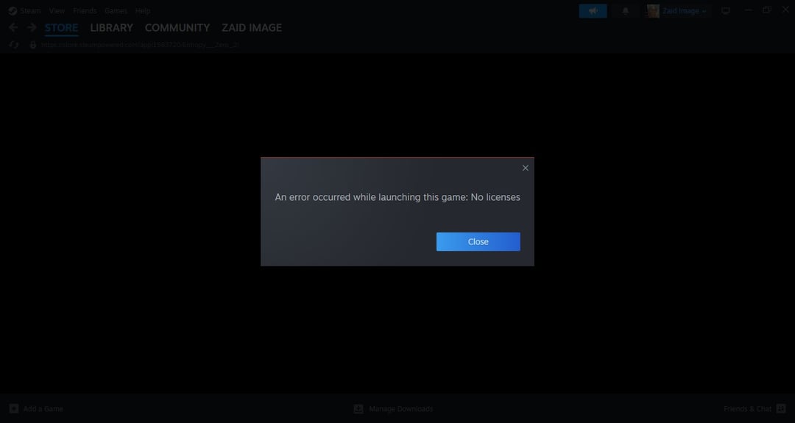Reload the store page with refresh icon

coord(13,45)
